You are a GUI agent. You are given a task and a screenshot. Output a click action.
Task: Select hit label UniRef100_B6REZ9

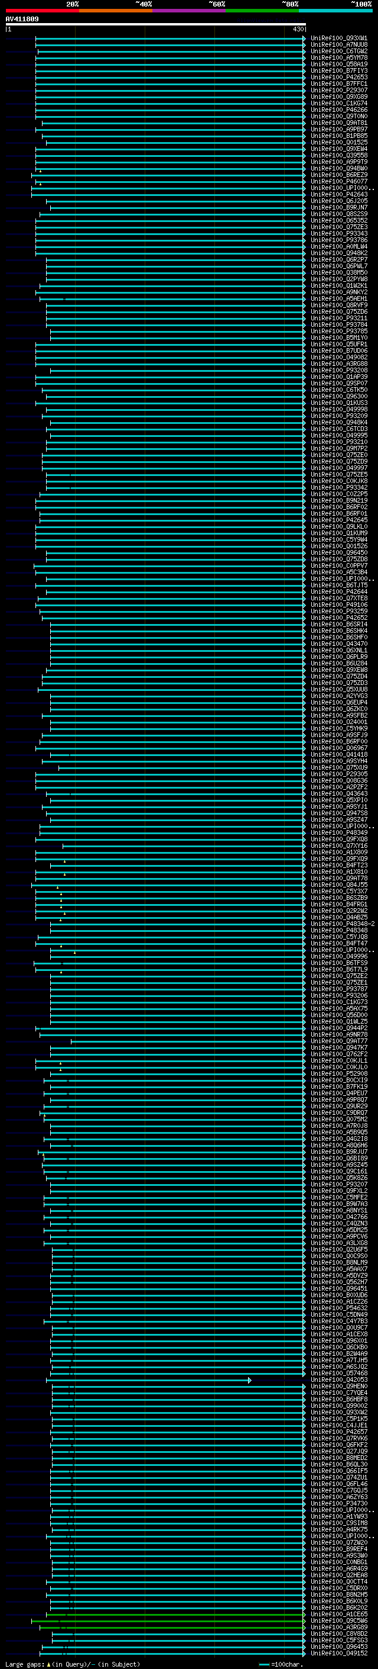(338, 175)
